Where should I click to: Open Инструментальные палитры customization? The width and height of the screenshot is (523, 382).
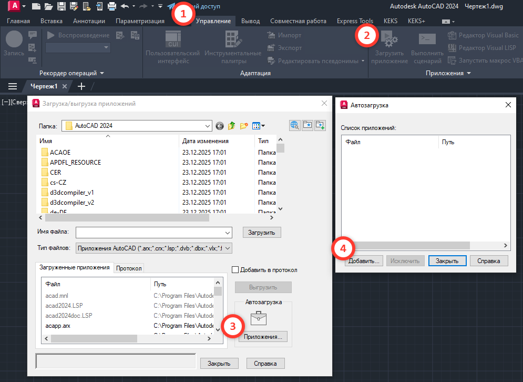pos(233,48)
